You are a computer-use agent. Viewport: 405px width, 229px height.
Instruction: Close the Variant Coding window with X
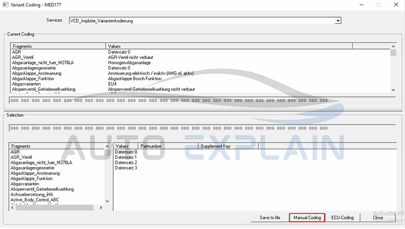396,5
